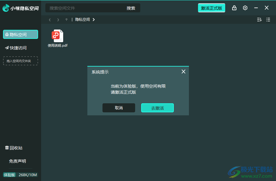
Task: Click the 取消 button to dismiss prompt
Action: [119, 108]
